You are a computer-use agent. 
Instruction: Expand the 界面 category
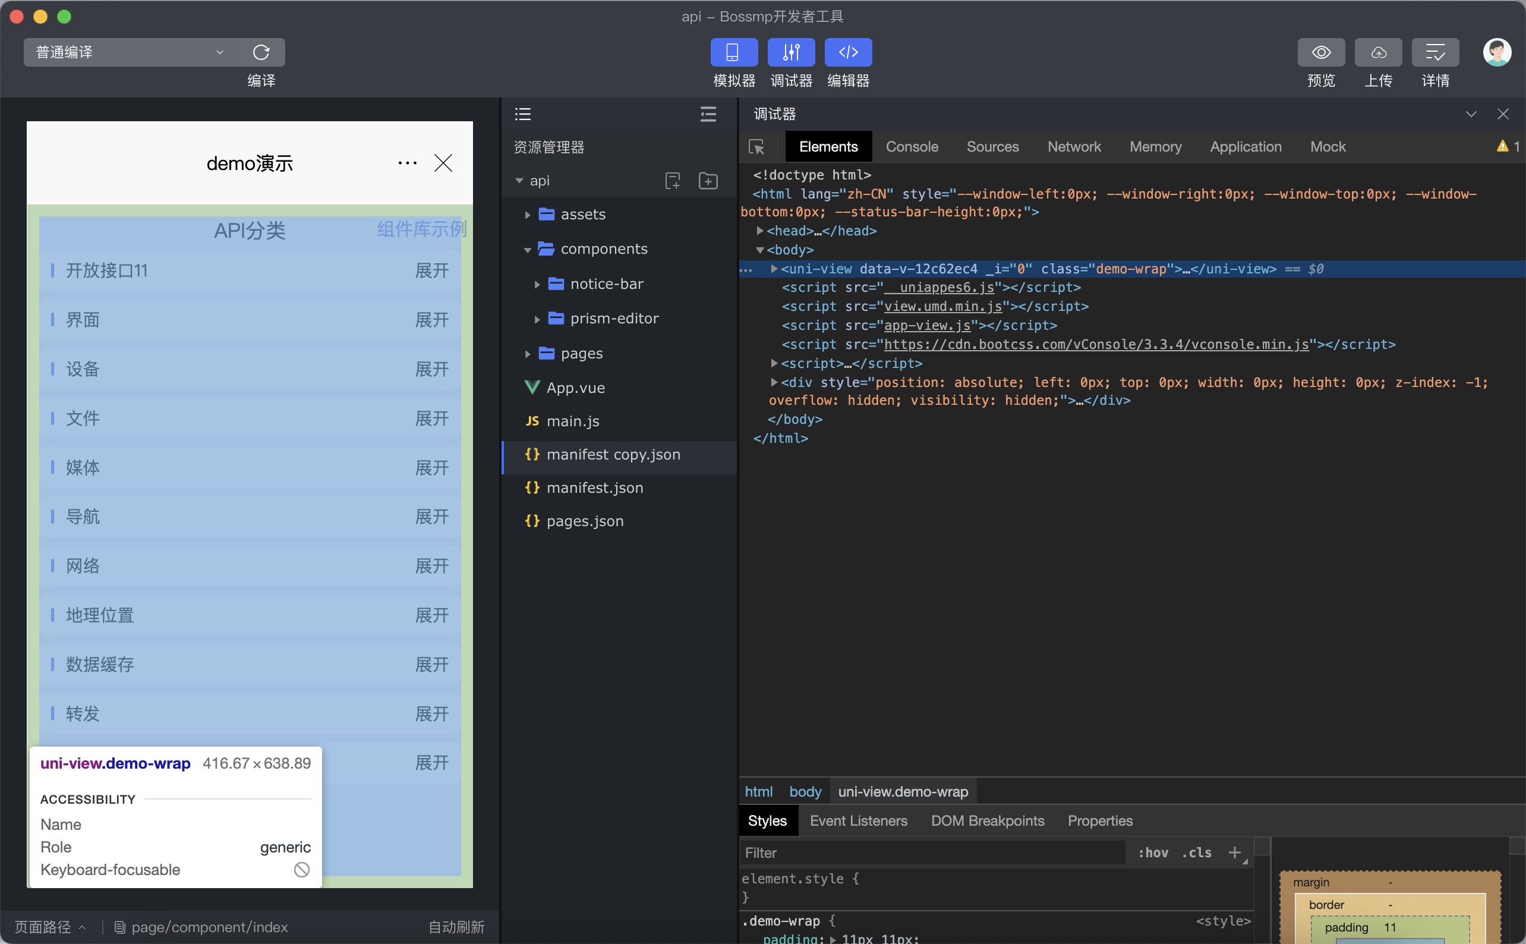[x=432, y=320]
